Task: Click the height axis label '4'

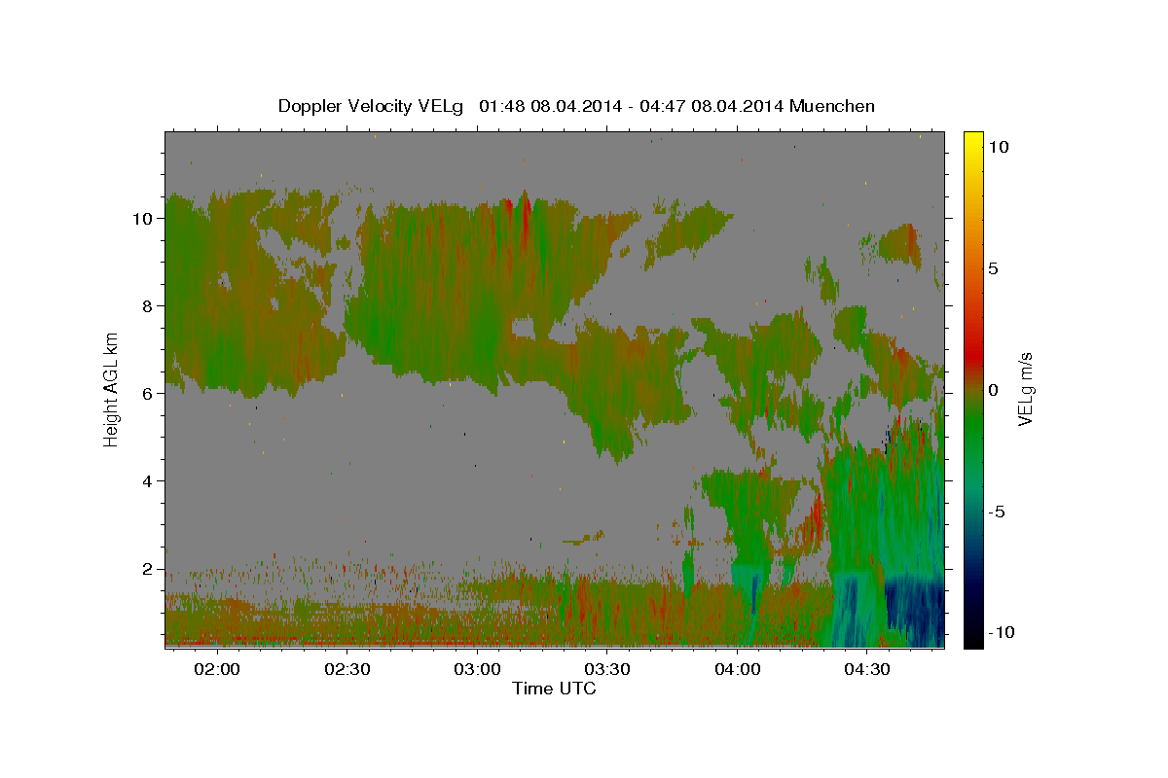Action: (148, 480)
